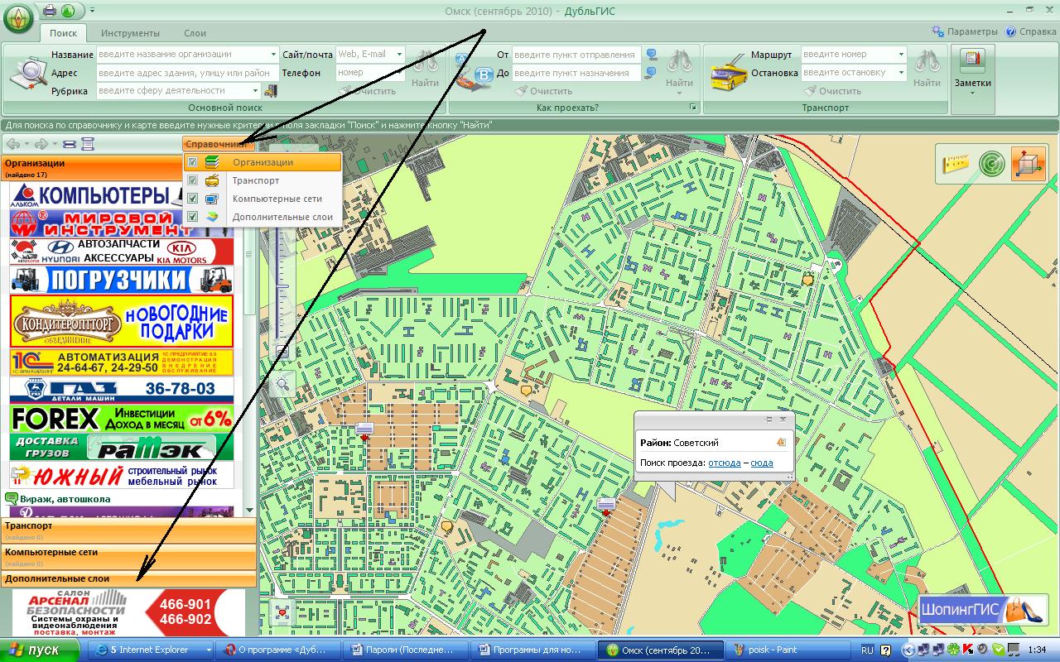1060x662 pixels.
Task: Click Очистить in Транспорт group
Action: pos(832,91)
